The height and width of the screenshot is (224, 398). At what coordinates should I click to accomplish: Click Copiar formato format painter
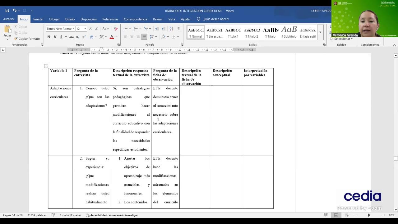pos(27,39)
